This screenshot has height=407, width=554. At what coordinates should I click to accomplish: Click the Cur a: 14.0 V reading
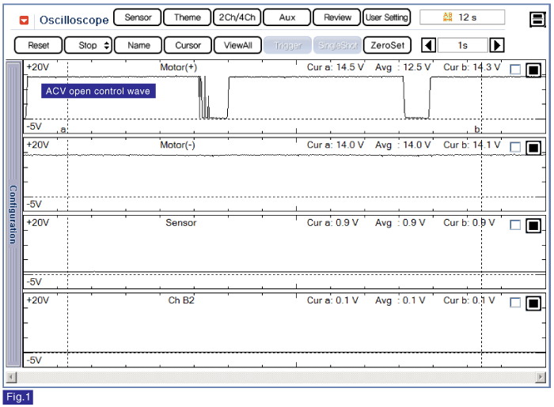pos(336,145)
